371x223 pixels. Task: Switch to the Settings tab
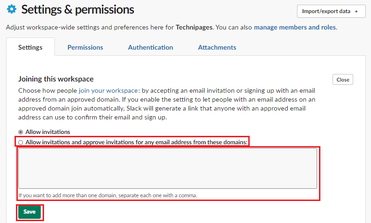30,47
